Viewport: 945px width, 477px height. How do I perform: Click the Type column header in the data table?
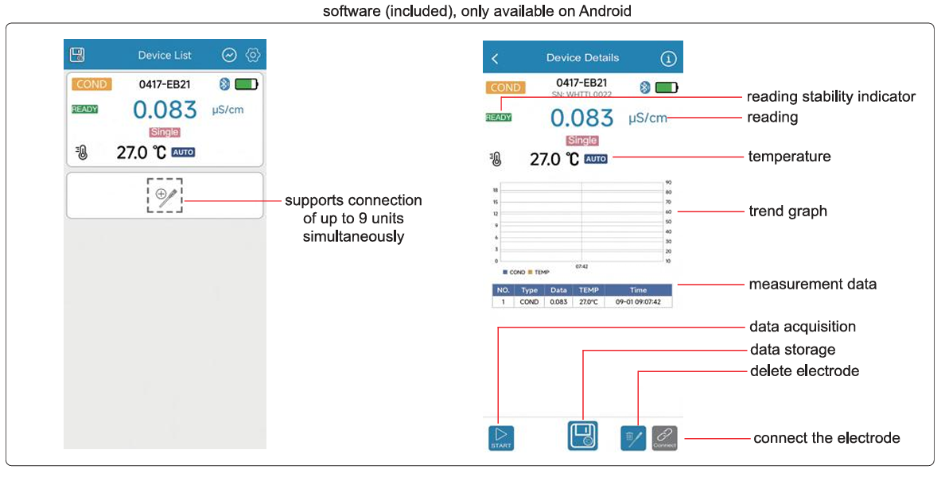tap(529, 289)
